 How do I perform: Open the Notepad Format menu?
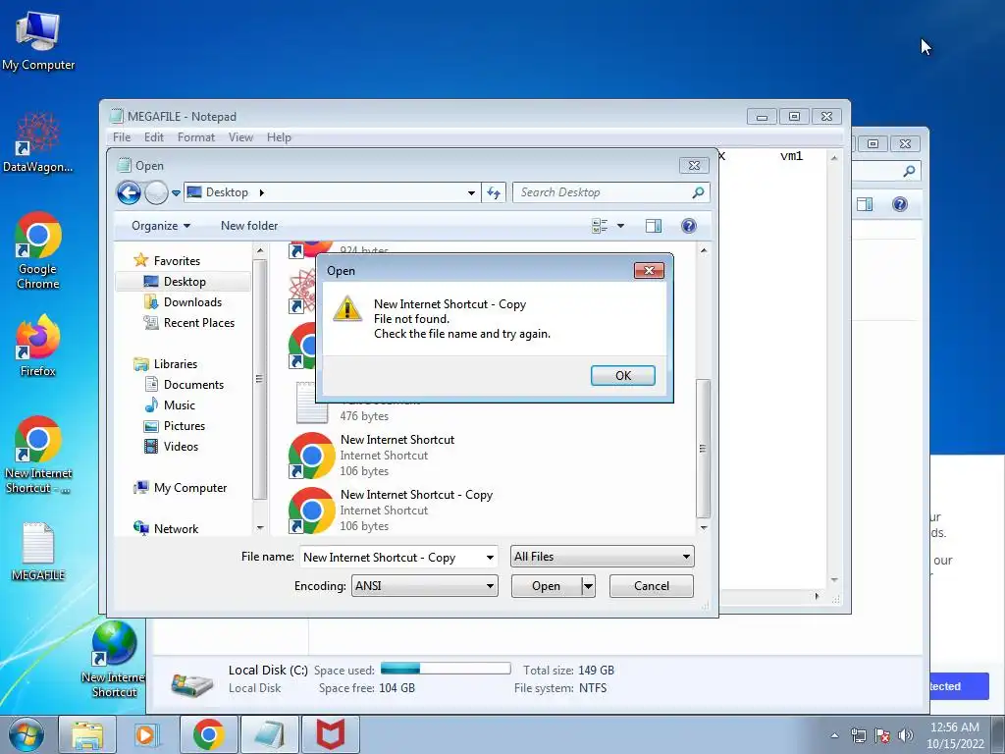[195, 137]
